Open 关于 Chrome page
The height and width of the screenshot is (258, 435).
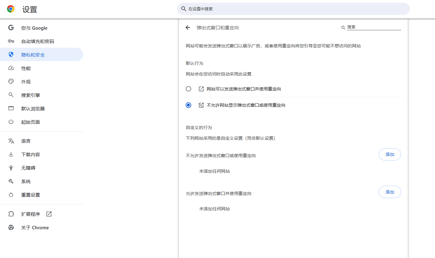coord(42,227)
